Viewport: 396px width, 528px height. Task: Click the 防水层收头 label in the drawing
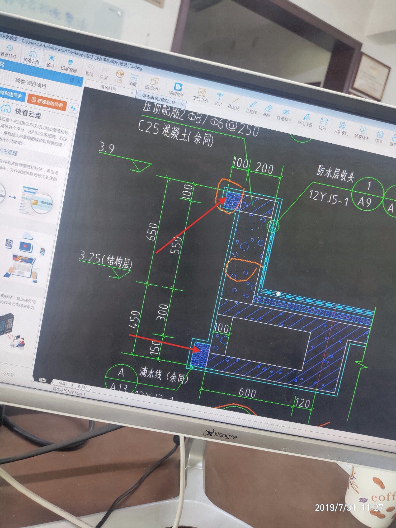click(336, 174)
